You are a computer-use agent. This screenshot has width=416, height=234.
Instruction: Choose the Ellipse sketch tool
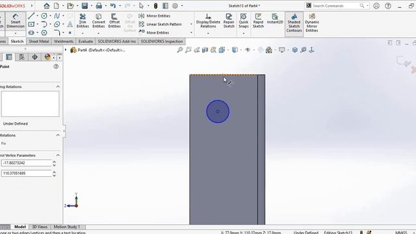(57, 25)
